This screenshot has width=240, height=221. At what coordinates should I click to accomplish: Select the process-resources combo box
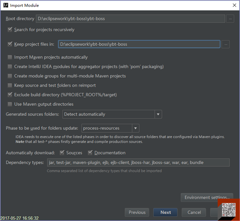tap(110, 128)
